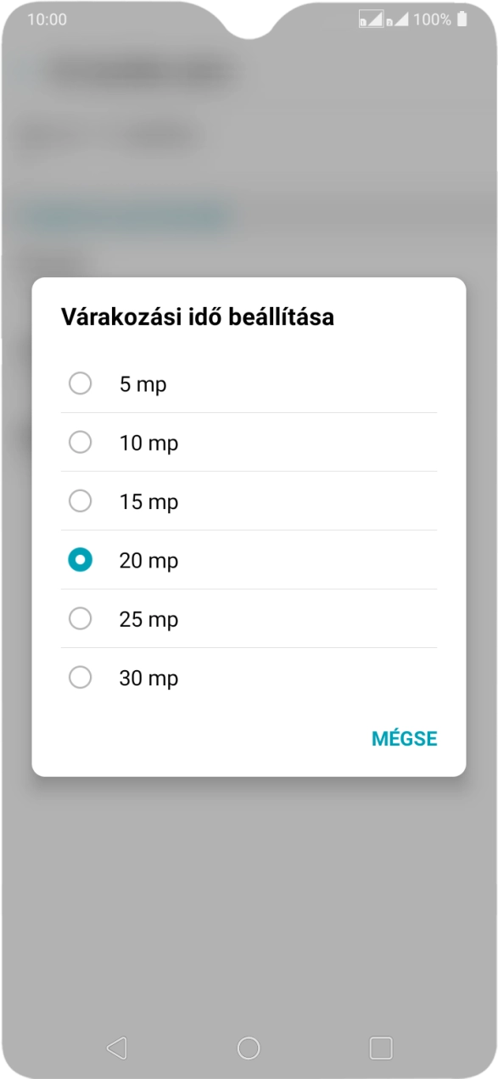
Task: Choose 15 mp as the timeout
Action: pos(81,501)
